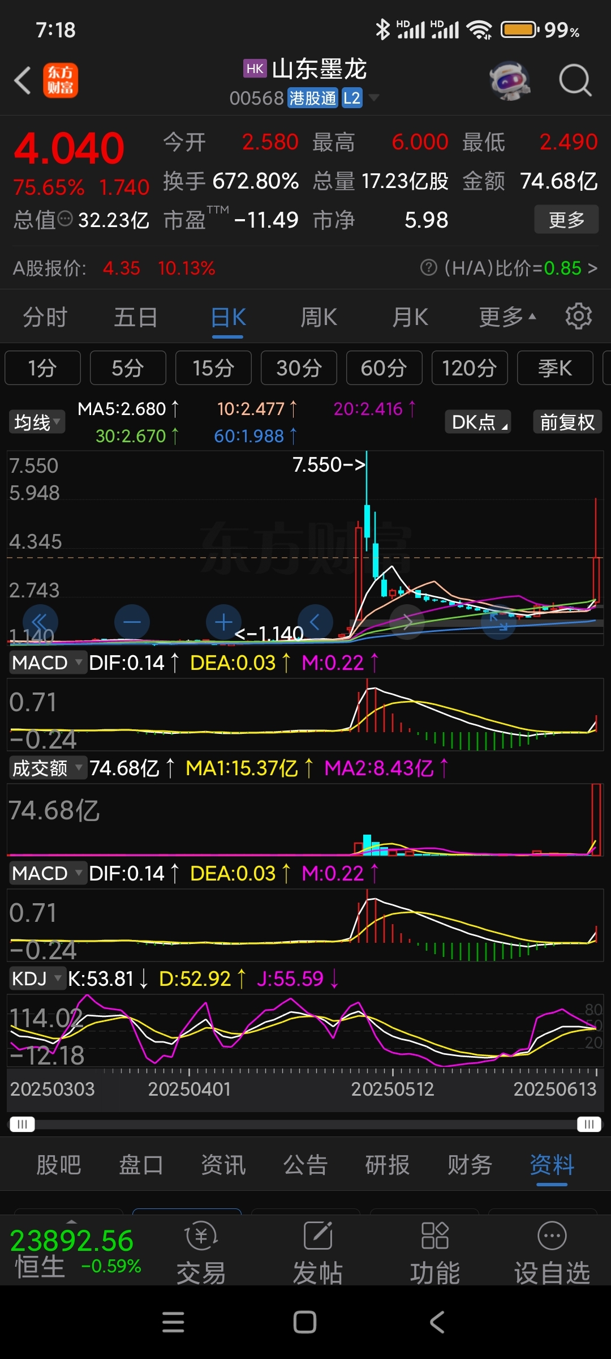The image size is (611, 1359).
Task: Open H/A比价 comparison link
Action: (x=520, y=267)
